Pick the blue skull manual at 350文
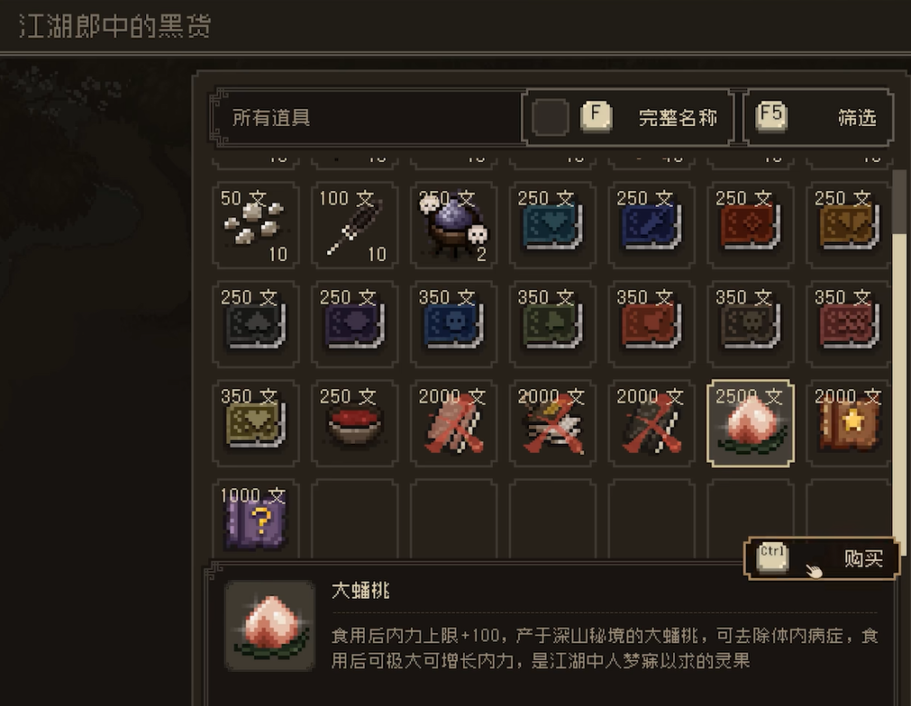 [x=454, y=324]
